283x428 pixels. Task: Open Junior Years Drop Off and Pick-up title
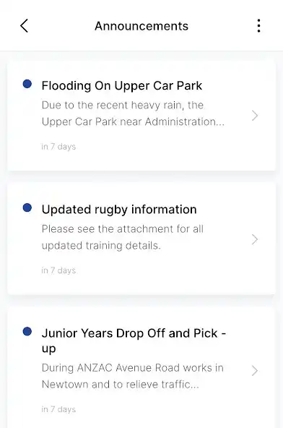point(134,341)
